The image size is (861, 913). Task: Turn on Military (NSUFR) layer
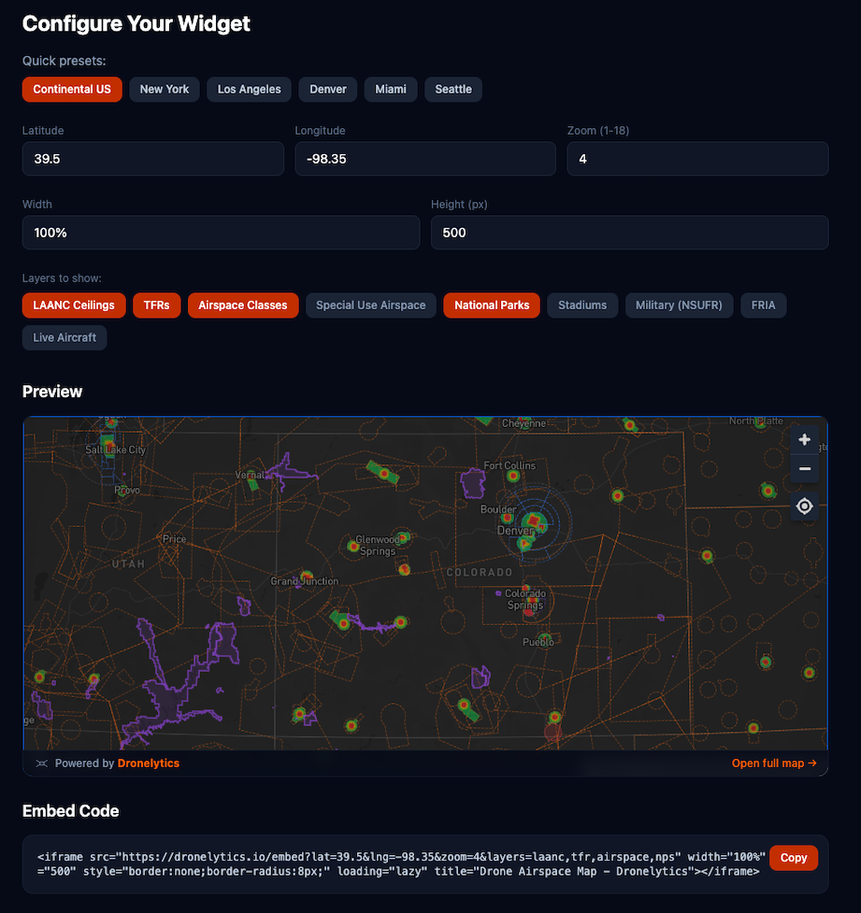[680, 305]
